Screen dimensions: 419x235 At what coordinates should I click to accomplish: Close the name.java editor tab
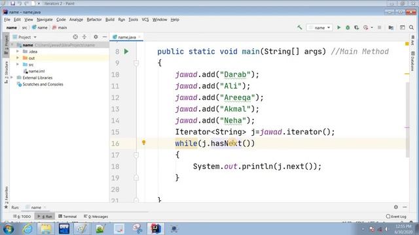tap(139, 37)
